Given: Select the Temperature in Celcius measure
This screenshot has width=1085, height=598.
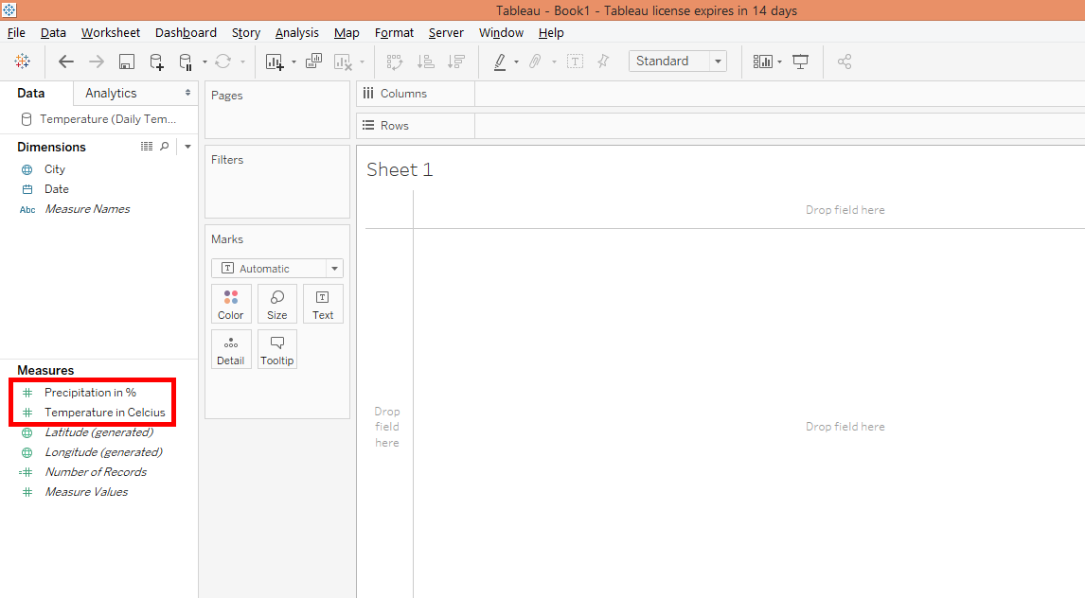Looking at the screenshot, I should [x=104, y=413].
